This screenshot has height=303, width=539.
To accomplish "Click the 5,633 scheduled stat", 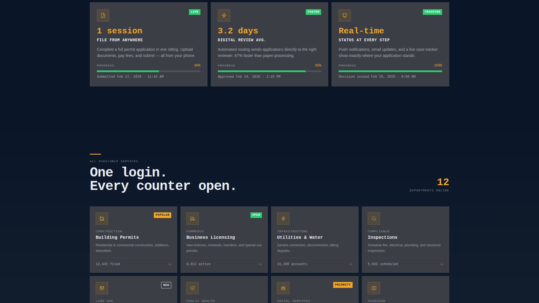I will coord(383,264).
